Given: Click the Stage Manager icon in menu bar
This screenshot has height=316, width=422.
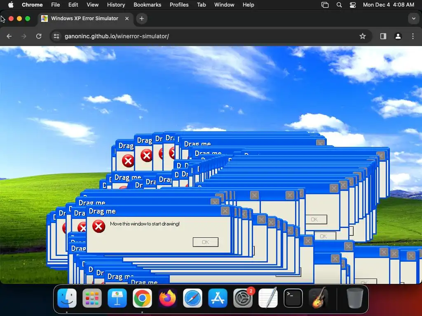Looking at the screenshot, I should coord(325,5).
